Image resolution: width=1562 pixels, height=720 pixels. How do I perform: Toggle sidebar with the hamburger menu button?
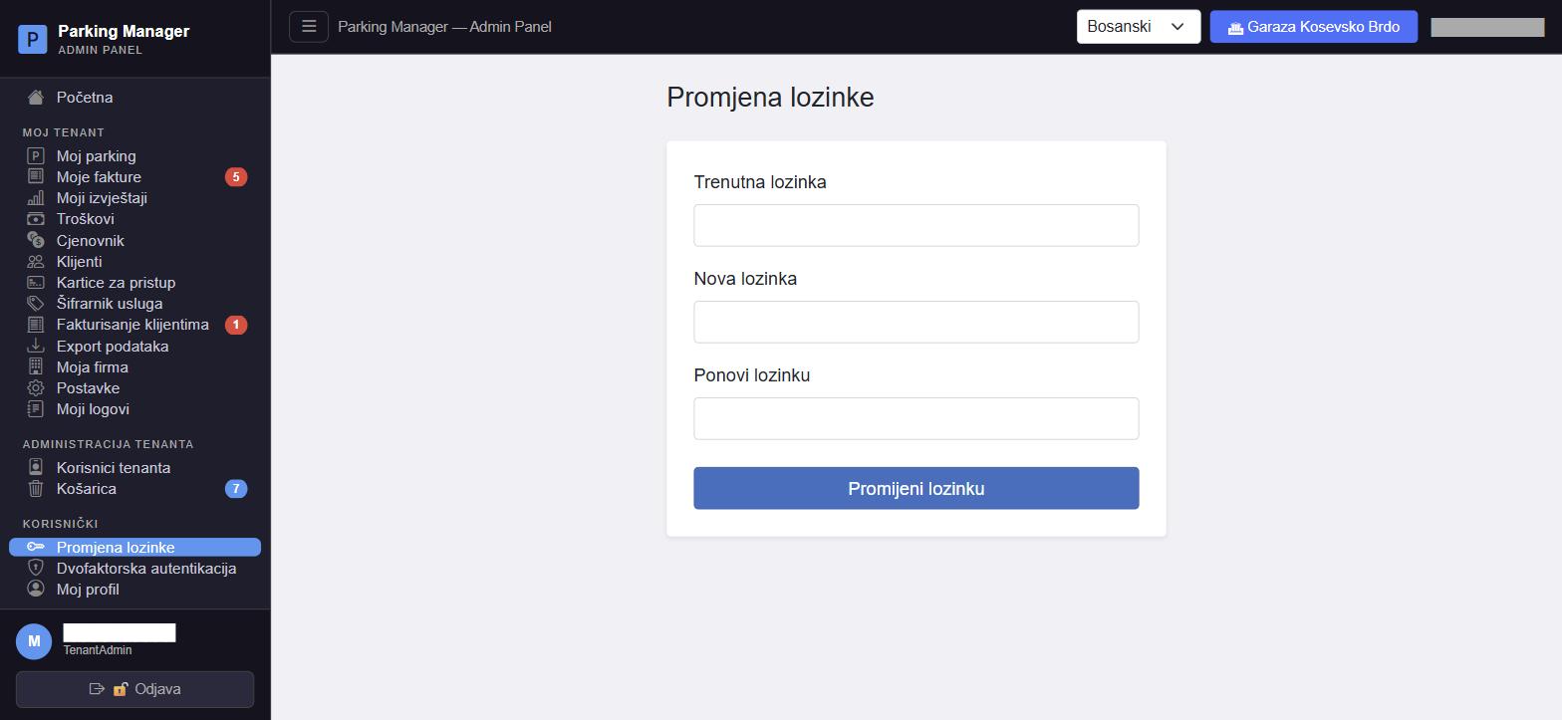pyautogui.click(x=309, y=27)
